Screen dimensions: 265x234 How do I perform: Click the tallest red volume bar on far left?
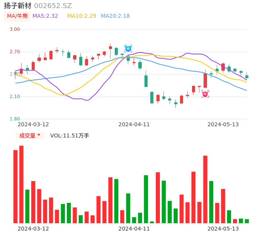pyautogui.click(x=21, y=184)
